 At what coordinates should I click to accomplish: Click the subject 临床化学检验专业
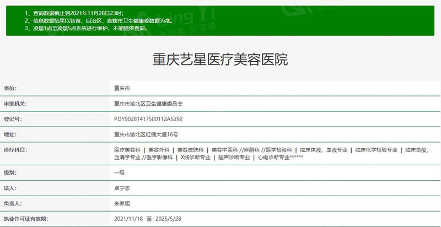pyautogui.click(x=377, y=150)
